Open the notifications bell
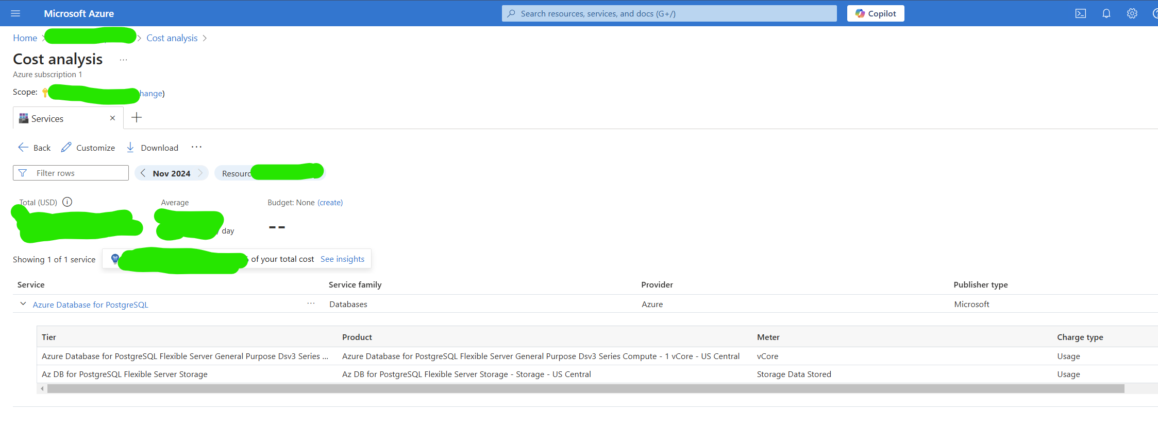Screen dimensions: 1158x430 (x=1106, y=13)
